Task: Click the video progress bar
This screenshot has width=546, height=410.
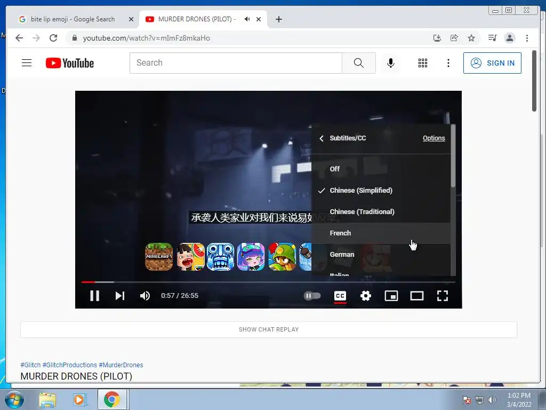Action: [268, 282]
